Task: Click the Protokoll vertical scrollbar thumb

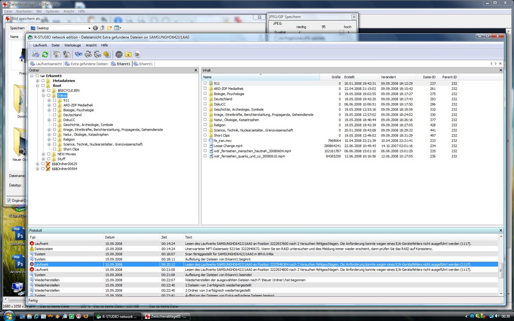Action: click(x=501, y=271)
